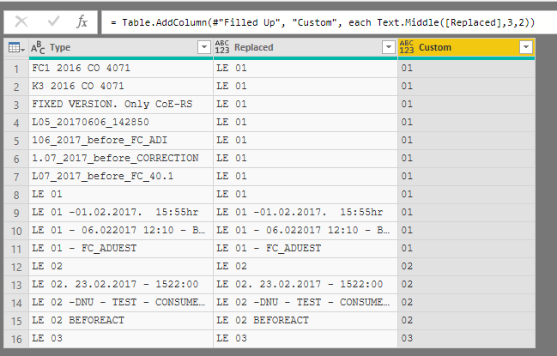Select row number 12
Image resolution: width=557 pixels, height=356 pixels.
point(16,267)
